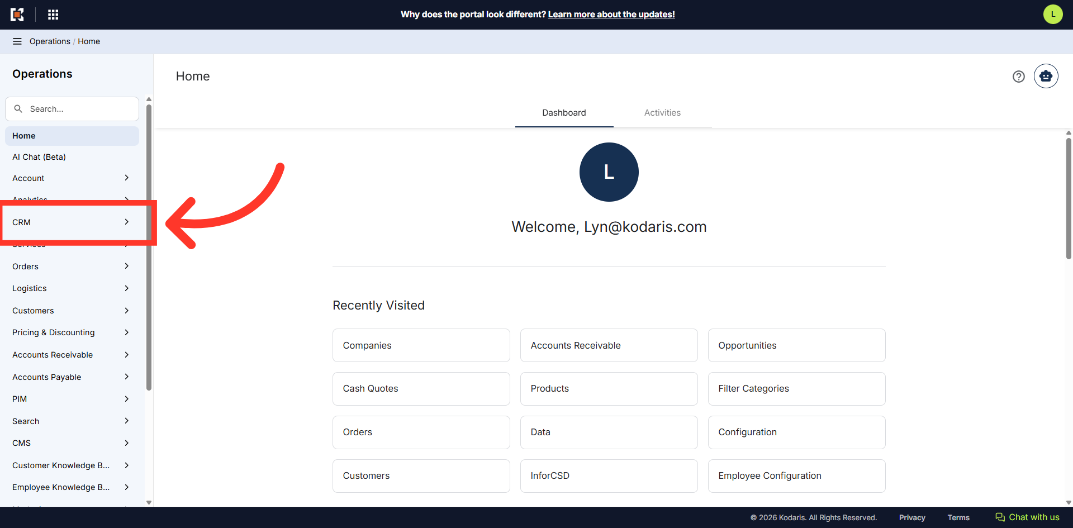This screenshot has width=1073, height=528.
Task: Expand the CRM menu chevron
Action: pyautogui.click(x=127, y=222)
